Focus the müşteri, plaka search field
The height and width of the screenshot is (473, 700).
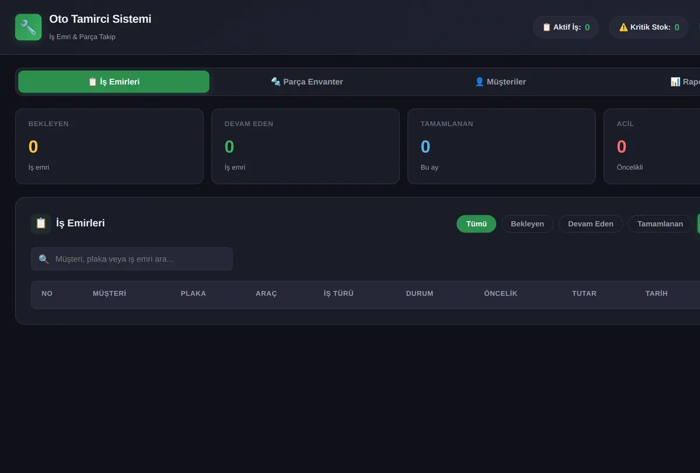[132, 259]
